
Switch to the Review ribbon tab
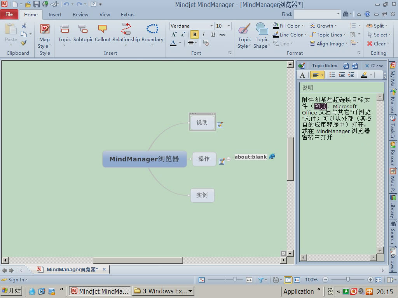point(80,14)
